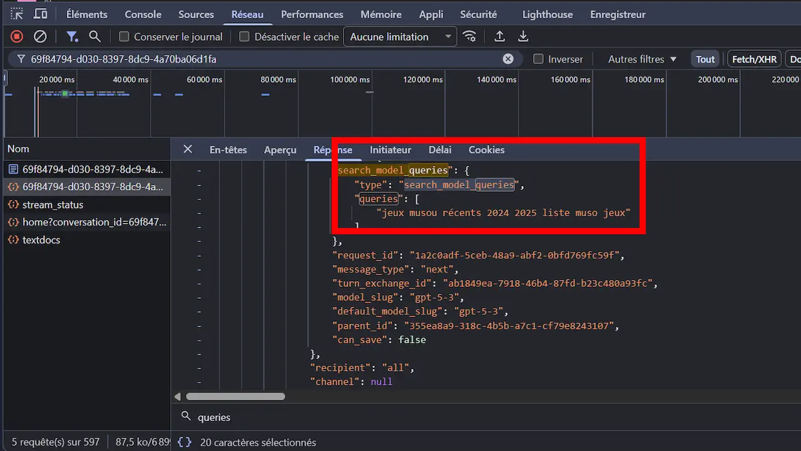Clear the network log
Image resolution: width=801 pixels, height=451 pixels.
click(40, 36)
